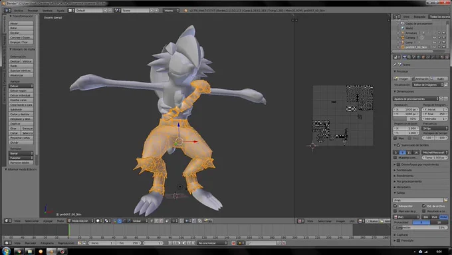Jump to timeline end frame button
This screenshot has width=452, height=255.
pyautogui.click(x=193, y=243)
